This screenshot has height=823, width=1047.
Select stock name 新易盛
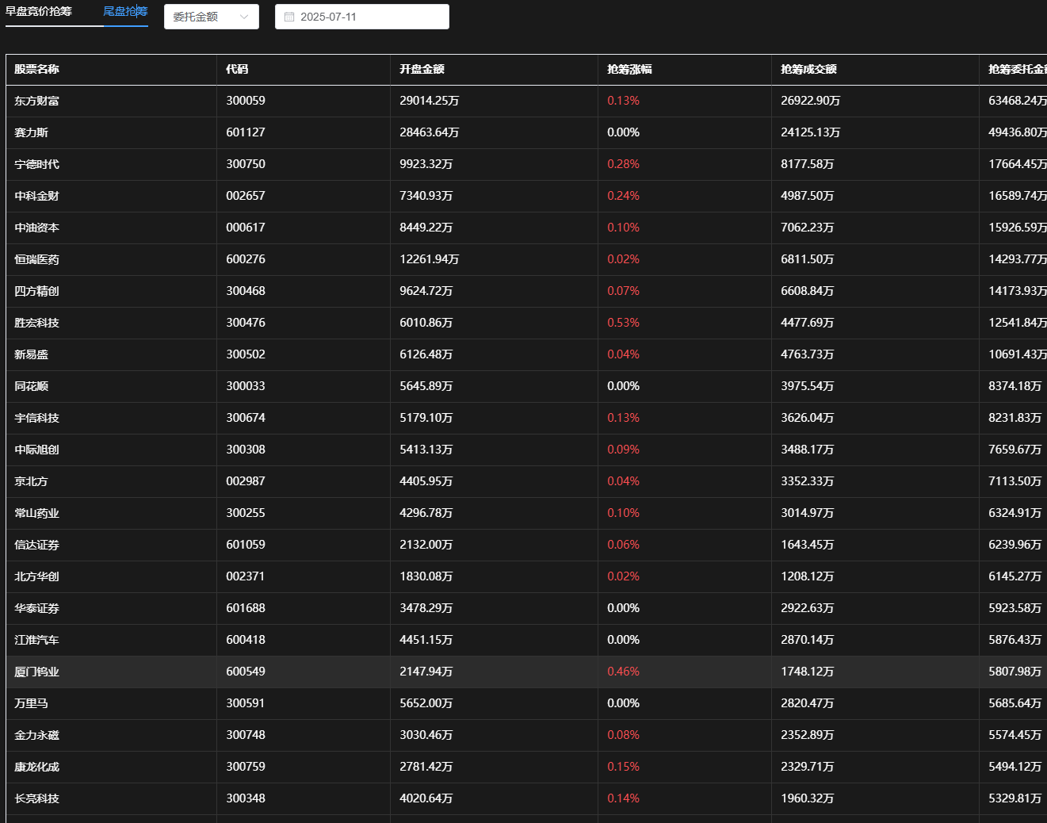click(x=32, y=355)
